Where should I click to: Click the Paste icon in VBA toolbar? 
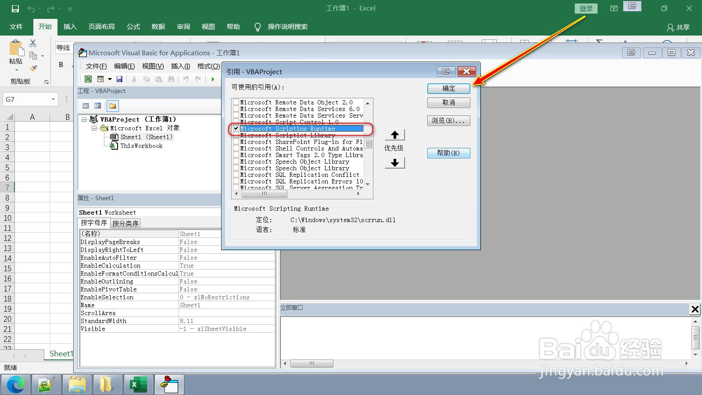(158, 79)
